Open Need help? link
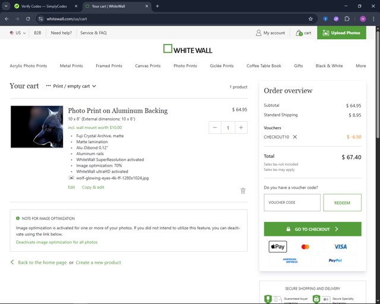 tap(61, 33)
